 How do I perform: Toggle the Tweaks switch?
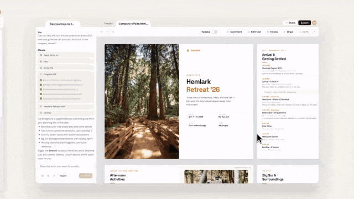[215, 32]
